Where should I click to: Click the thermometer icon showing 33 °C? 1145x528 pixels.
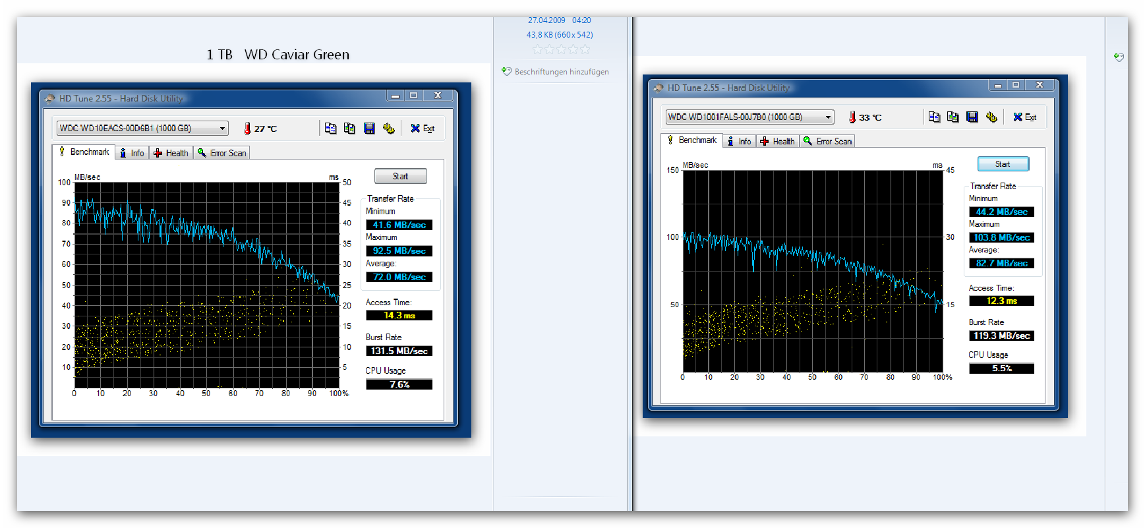pos(852,117)
